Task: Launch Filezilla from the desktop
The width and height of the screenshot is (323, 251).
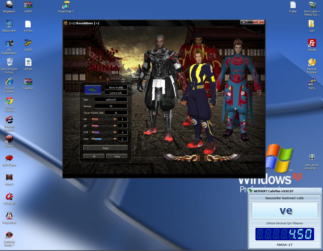Action: (x=312, y=45)
